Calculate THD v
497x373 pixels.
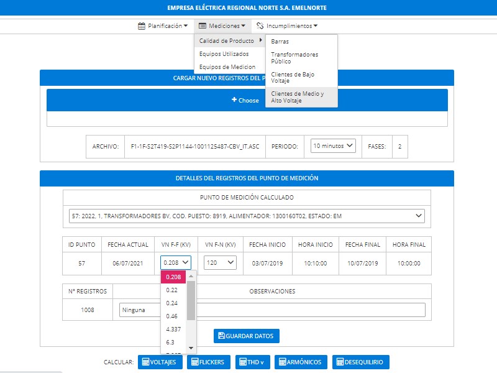[253, 362]
